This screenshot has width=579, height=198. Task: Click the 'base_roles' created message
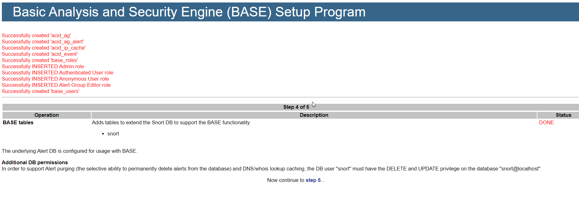pyautogui.click(x=40, y=60)
